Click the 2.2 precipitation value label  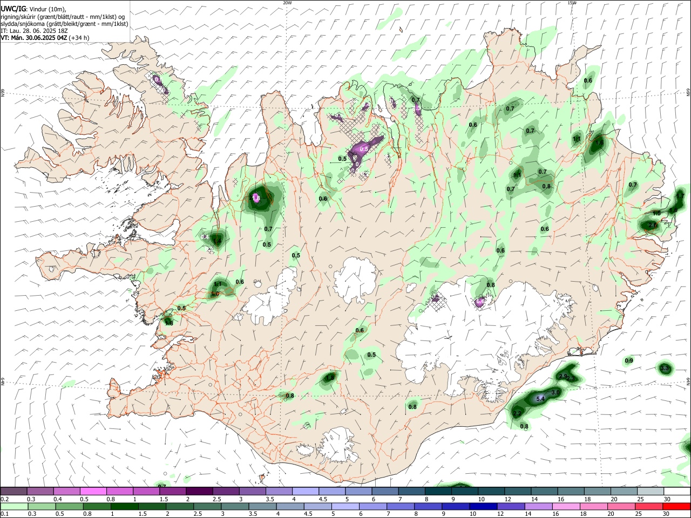(x=517, y=413)
